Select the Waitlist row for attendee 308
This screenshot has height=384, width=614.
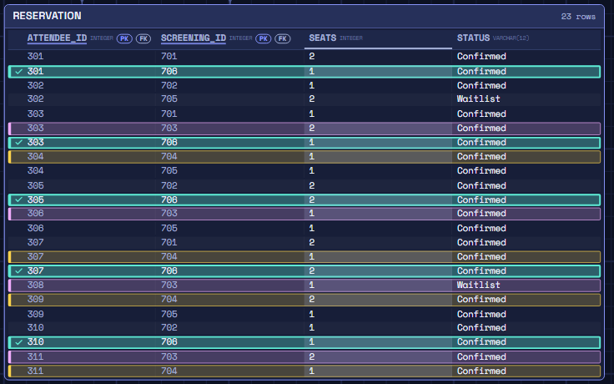(304, 285)
